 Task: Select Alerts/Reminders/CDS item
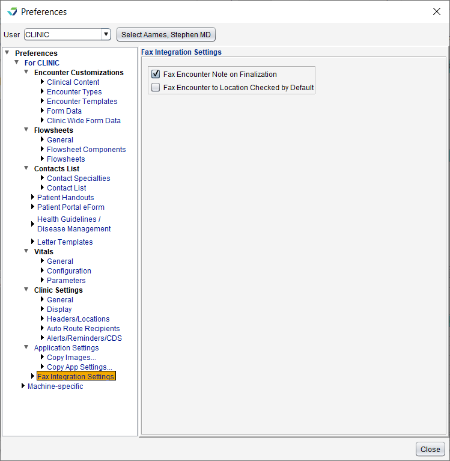[84, 338]
